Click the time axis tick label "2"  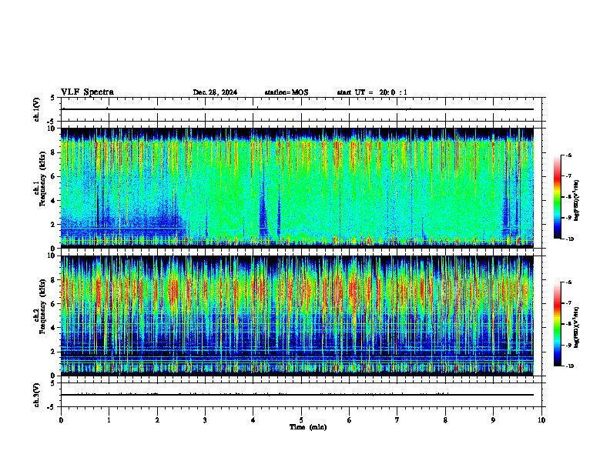(157, 420)
